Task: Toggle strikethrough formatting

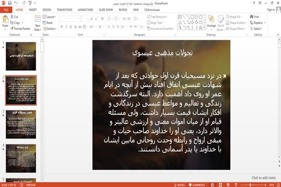Action: [80, 27]
